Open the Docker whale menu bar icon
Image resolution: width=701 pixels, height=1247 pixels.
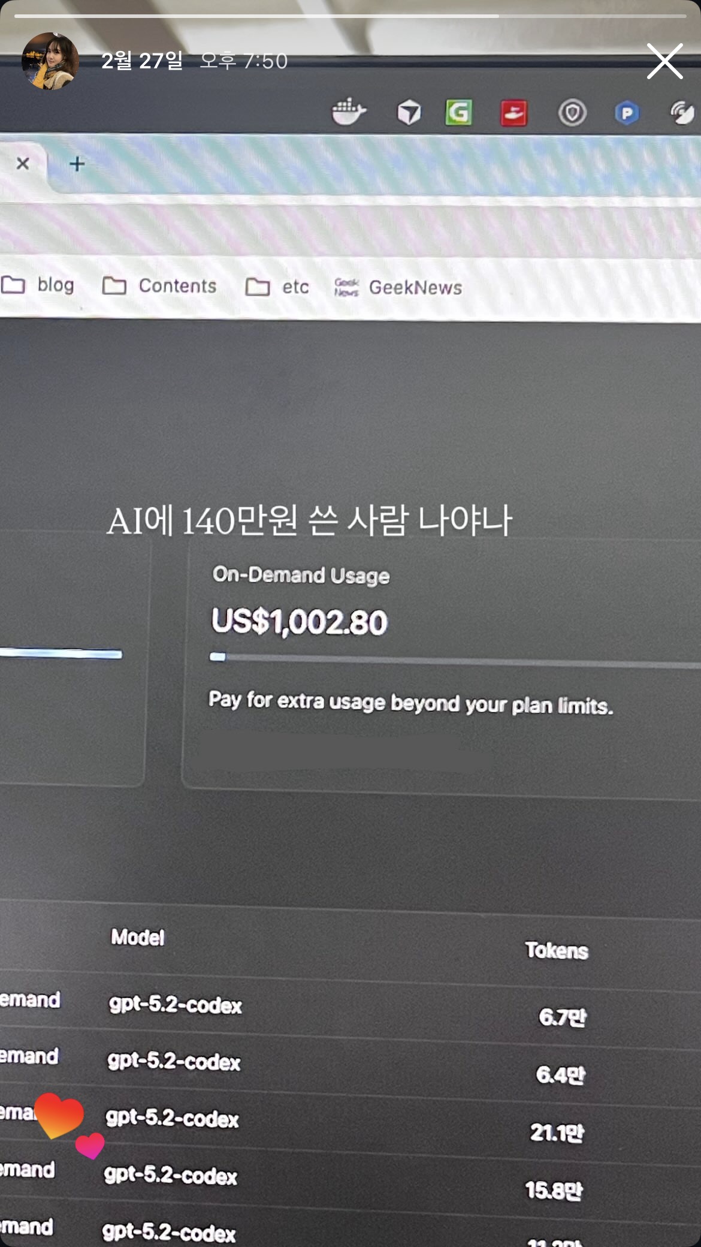tap(349, 112)
